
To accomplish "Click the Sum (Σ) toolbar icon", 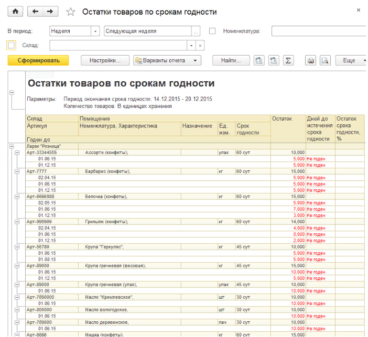I will 288,61.
